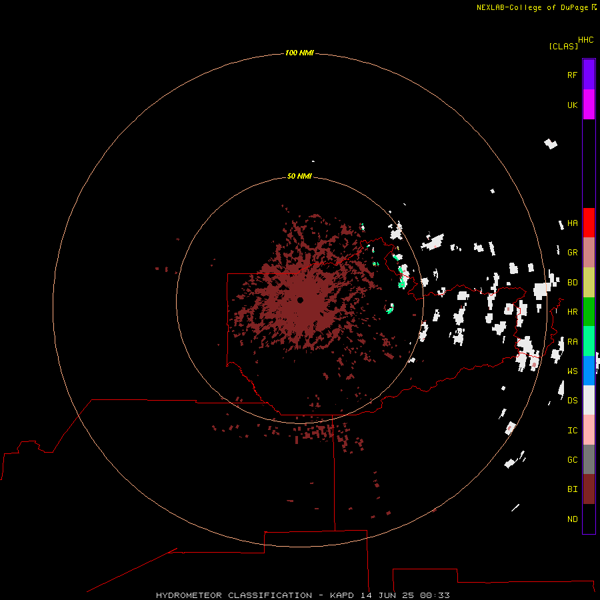Click the HHC product code text

click(x=585, y=40)
